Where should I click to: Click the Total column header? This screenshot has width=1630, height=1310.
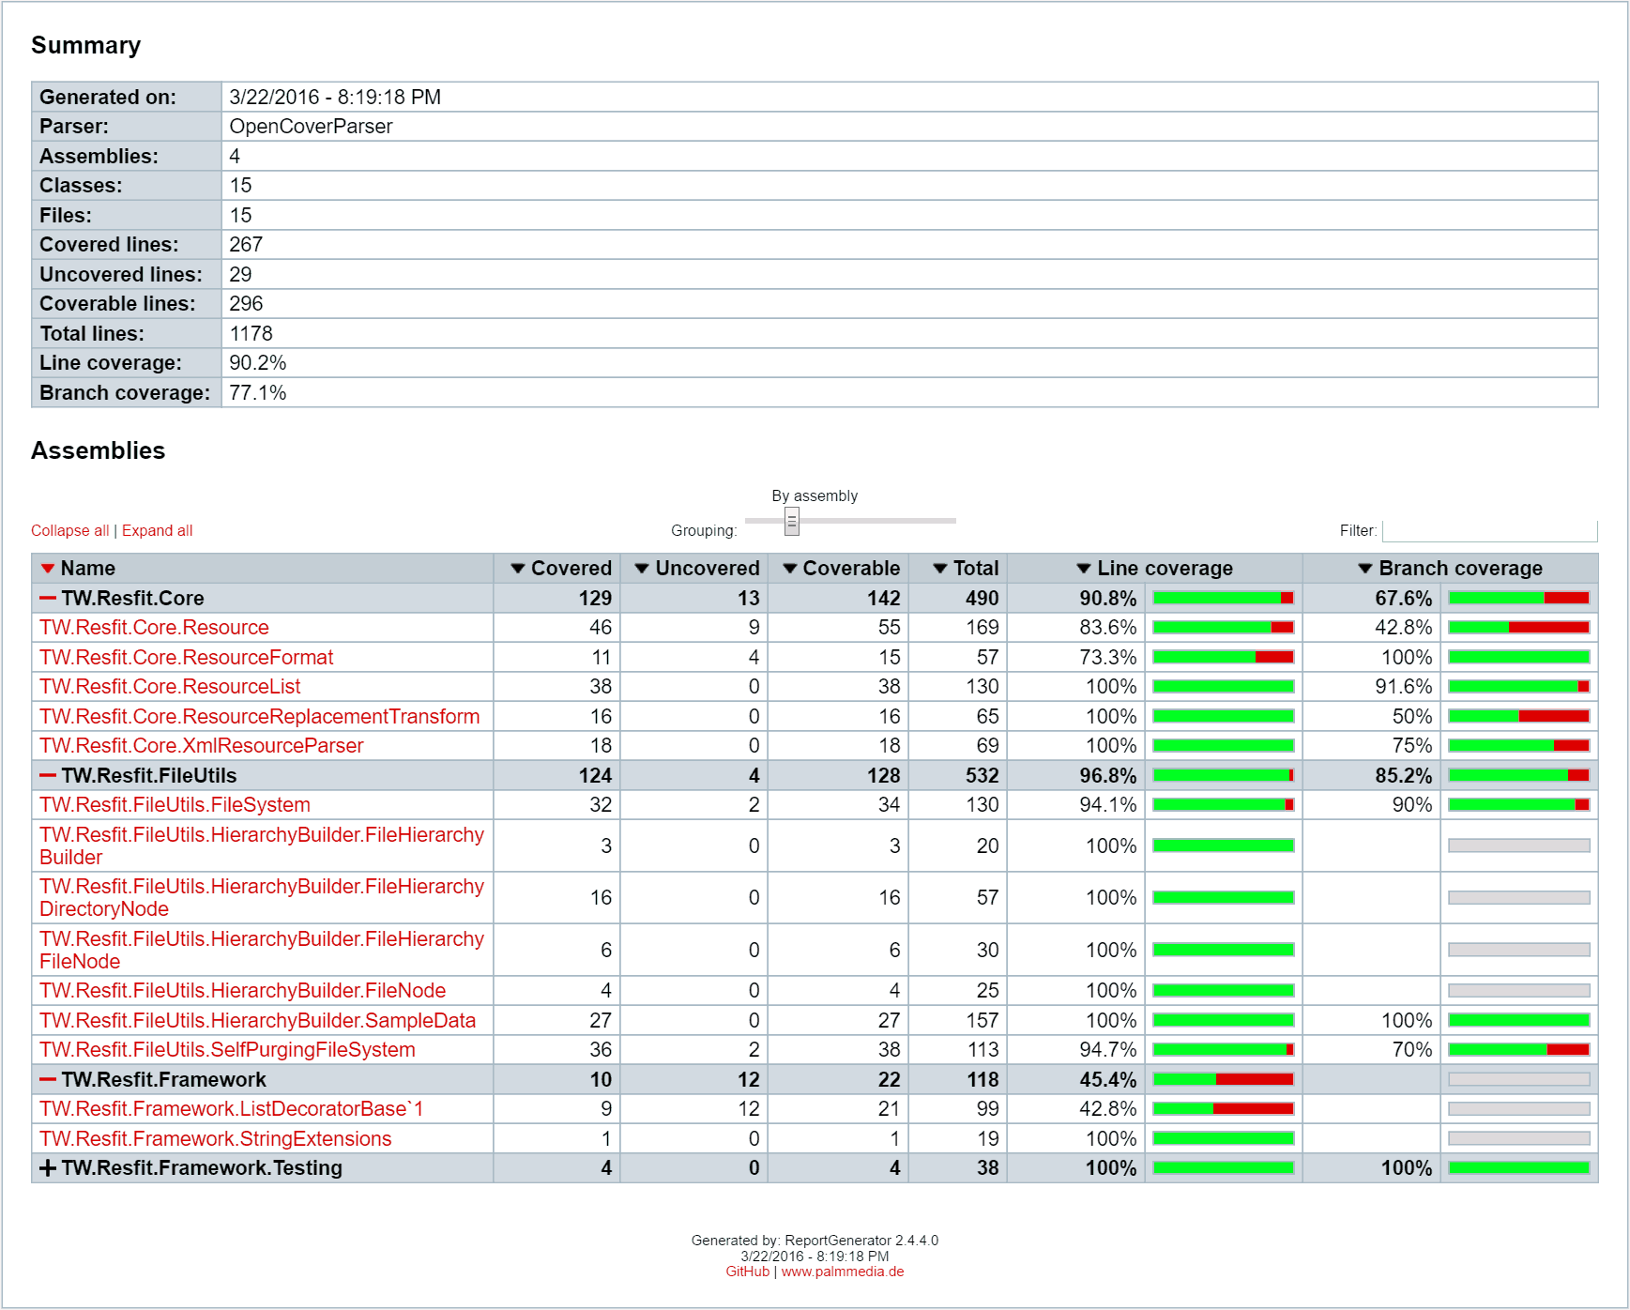coord(958,569)
